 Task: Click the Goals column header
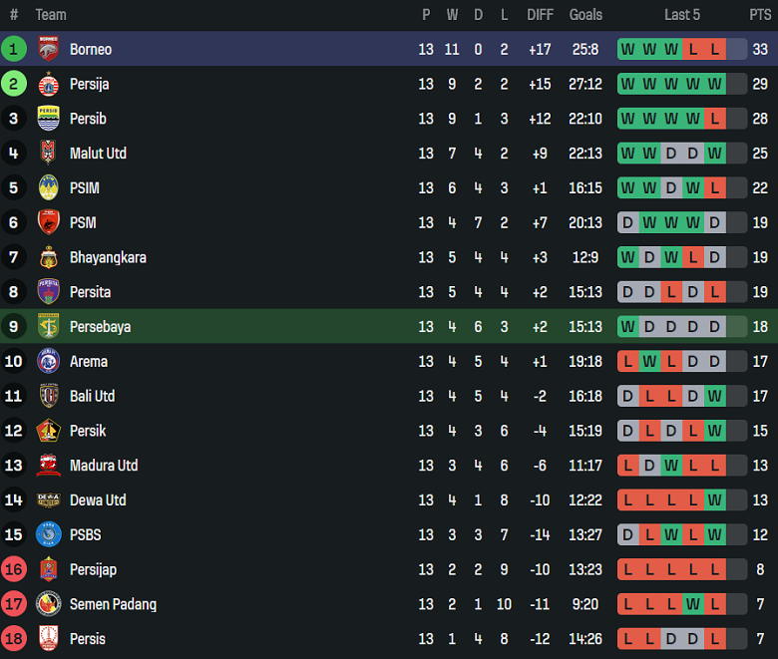click(585, 15)
